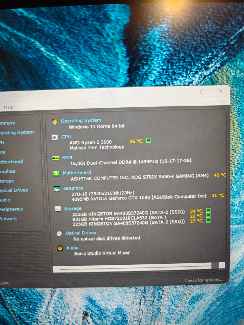The image size is (244, 325).
Task: Maximize the Speccy window
Action: pyautogui.click(x=202, y=91)
